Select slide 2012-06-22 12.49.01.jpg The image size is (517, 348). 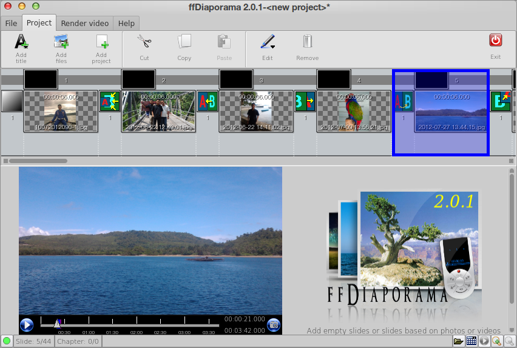(158, 112)
